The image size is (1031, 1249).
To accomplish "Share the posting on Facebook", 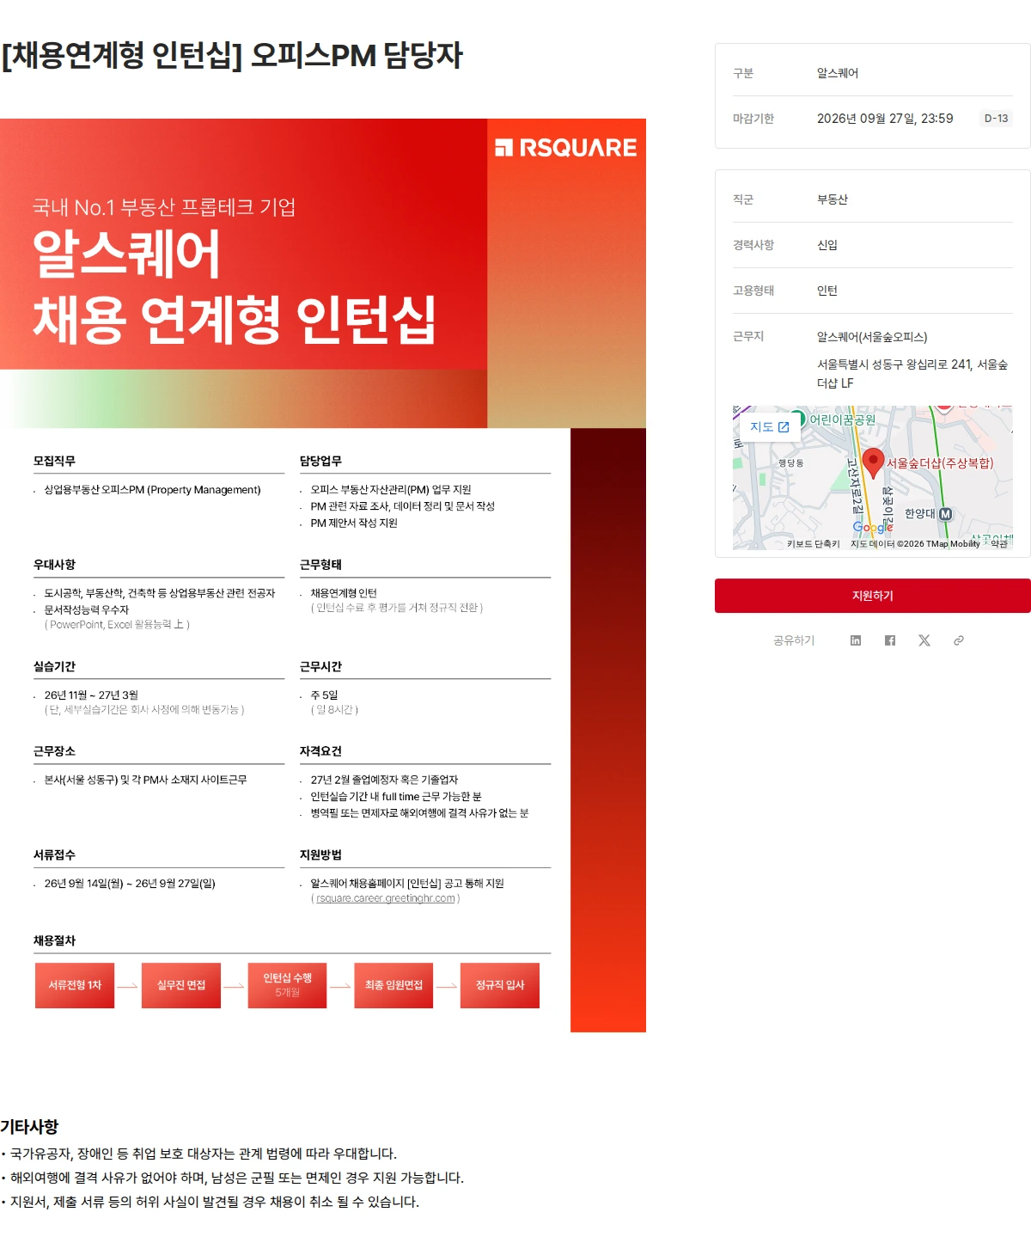I will (890, 640).
